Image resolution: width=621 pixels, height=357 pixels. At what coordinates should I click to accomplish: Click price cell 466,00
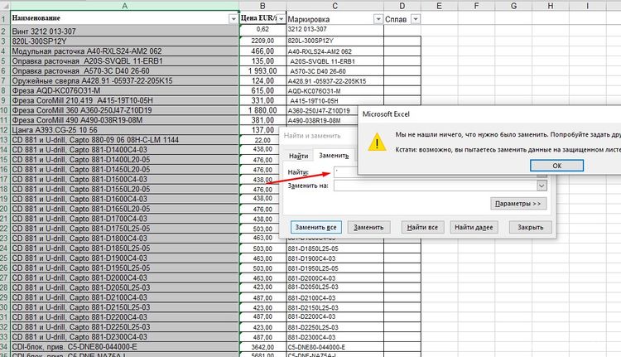(x=262, y=51)
